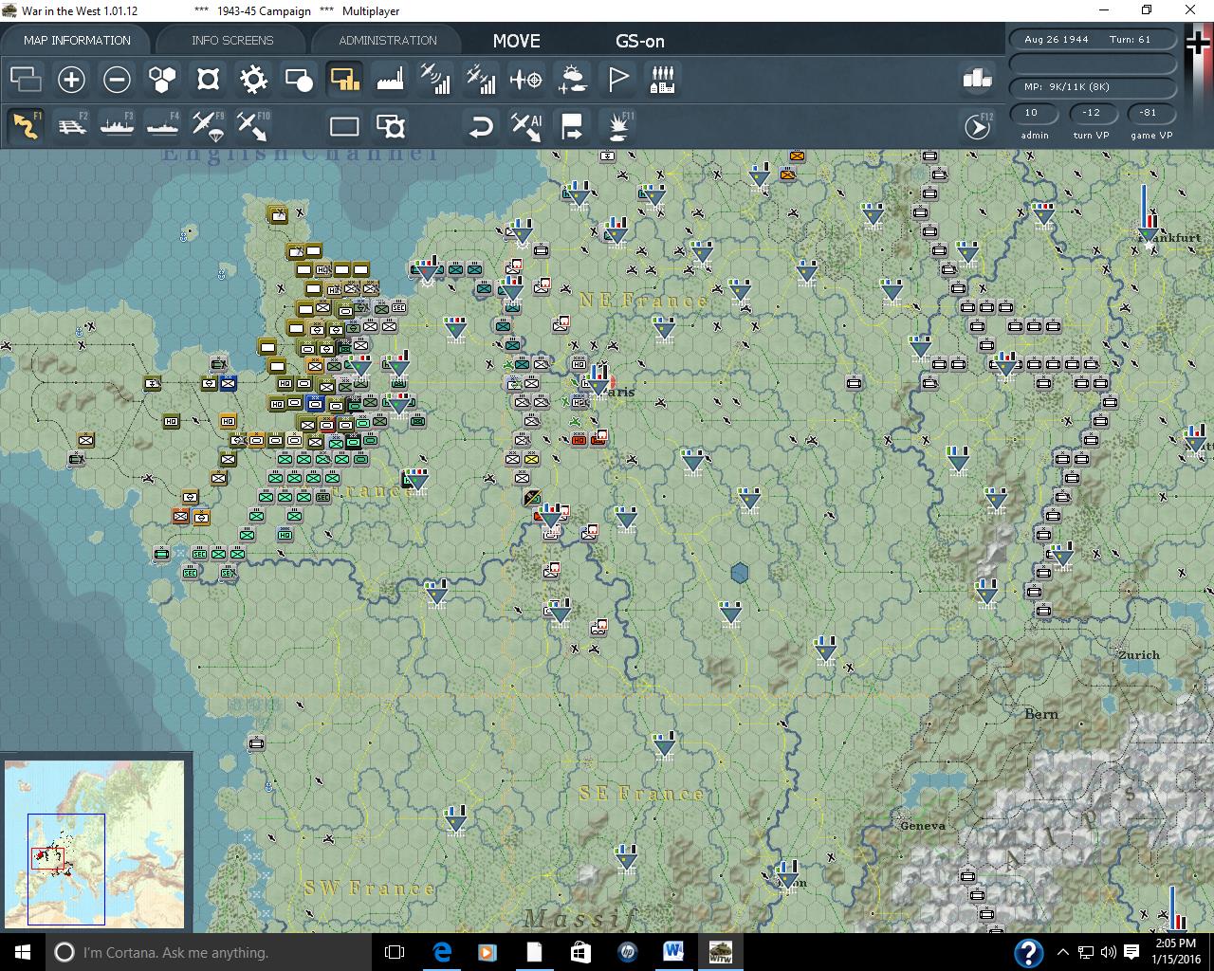Click the date and turn display
Screen dimensions: 1214x971
pyautogui.click(x=1093, y=40)
